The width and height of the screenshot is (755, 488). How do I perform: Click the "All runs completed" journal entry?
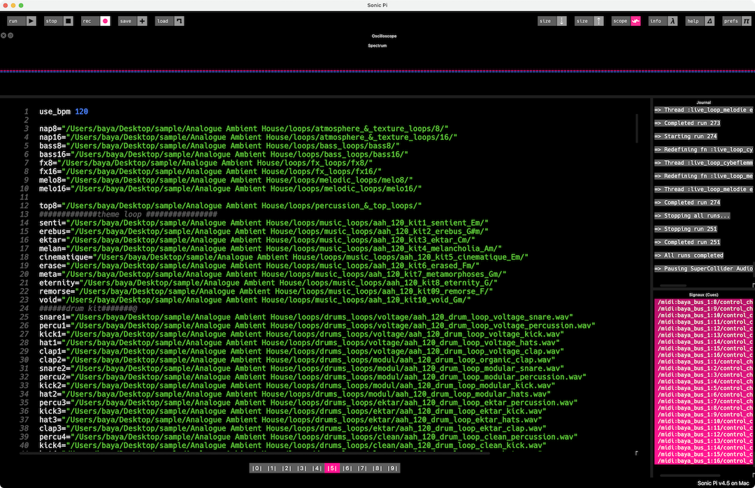click(684, 255)
